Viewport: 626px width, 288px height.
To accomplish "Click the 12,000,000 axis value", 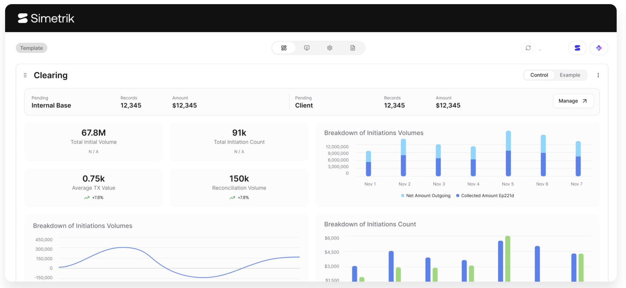I will (337, 147).
